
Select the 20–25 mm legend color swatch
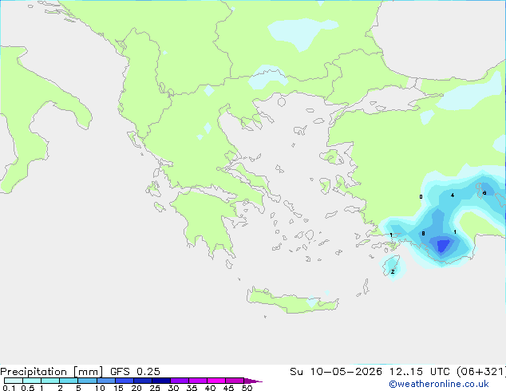142,381
